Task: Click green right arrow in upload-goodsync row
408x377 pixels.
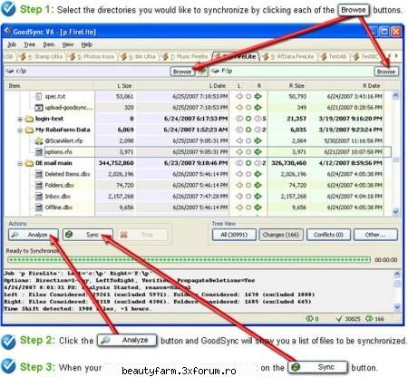Action: point(257,108)
